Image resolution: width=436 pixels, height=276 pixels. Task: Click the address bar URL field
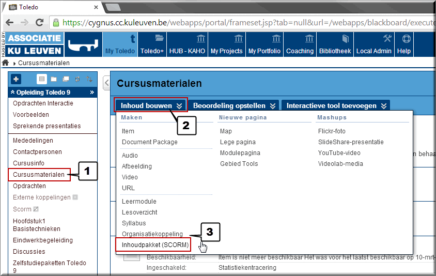(x=242, y=23)
